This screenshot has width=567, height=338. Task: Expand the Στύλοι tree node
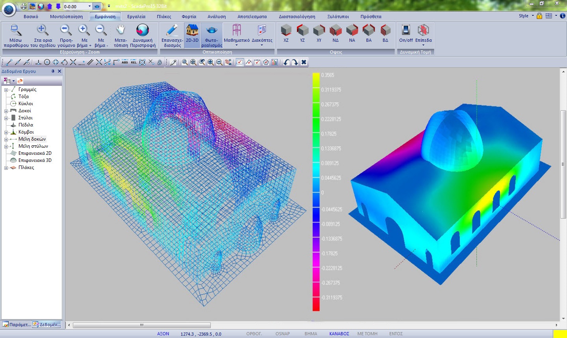[x=6, y=118]
